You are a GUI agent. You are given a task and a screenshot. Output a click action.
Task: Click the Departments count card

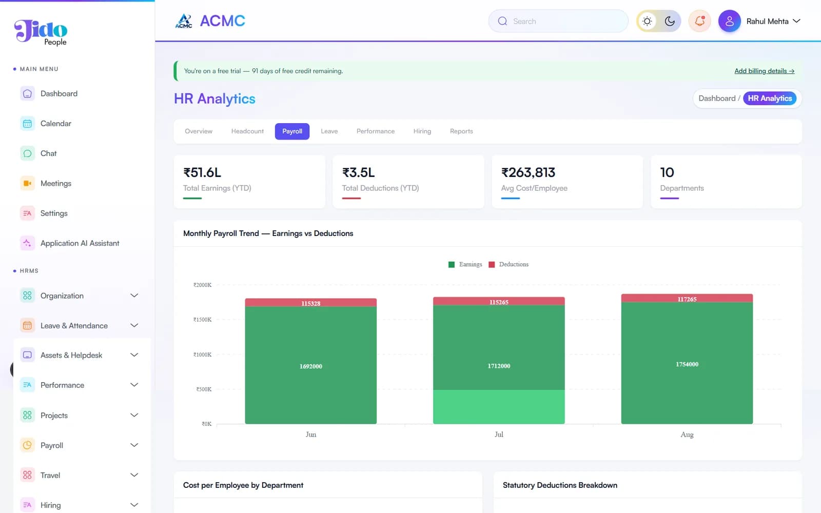[x=726, y=182]
